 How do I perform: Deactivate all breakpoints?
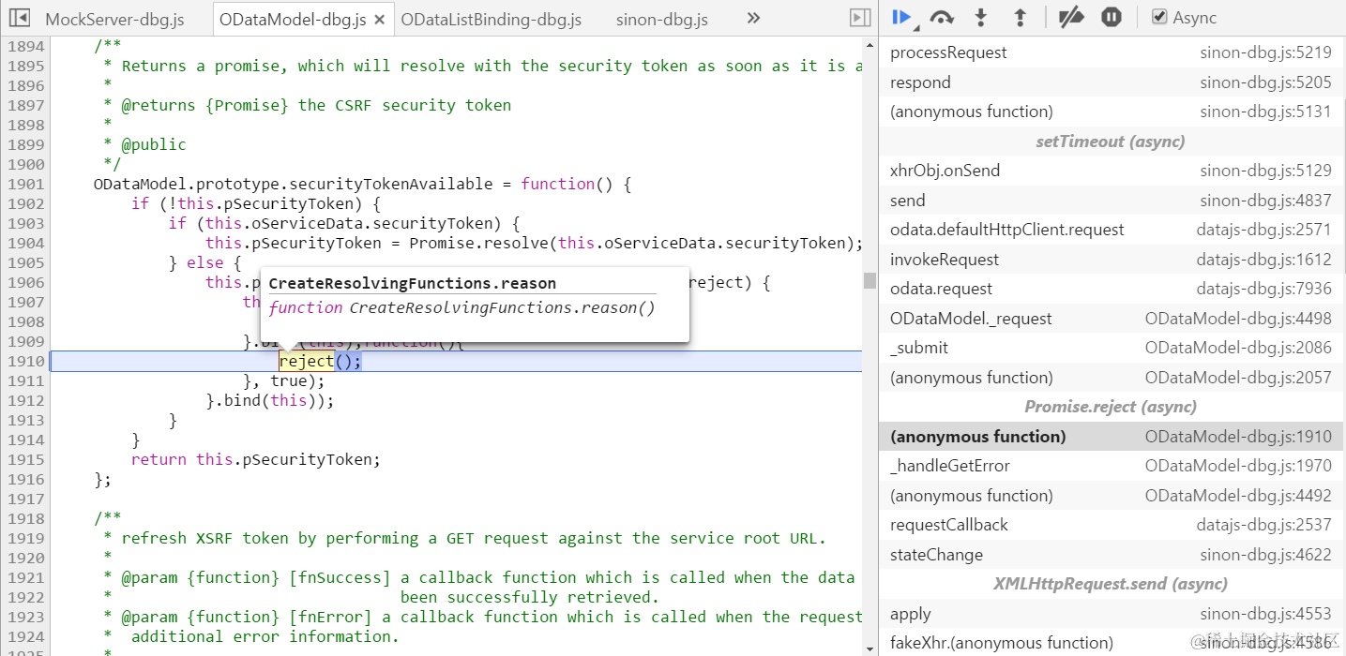[1070, 17]
